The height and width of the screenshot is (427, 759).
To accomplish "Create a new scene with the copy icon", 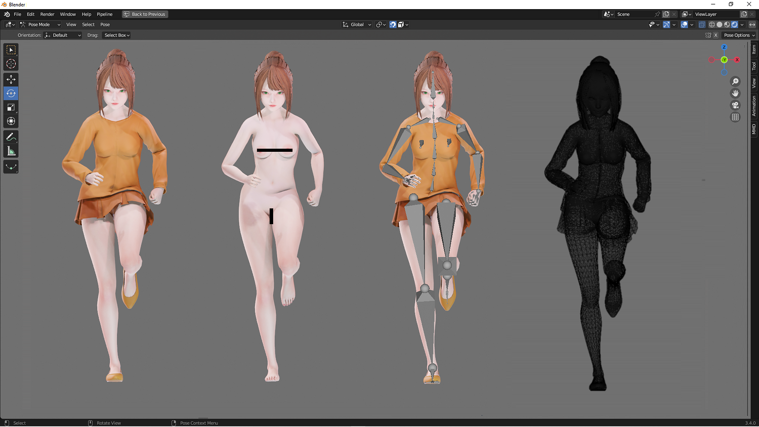I will [666, 14].
